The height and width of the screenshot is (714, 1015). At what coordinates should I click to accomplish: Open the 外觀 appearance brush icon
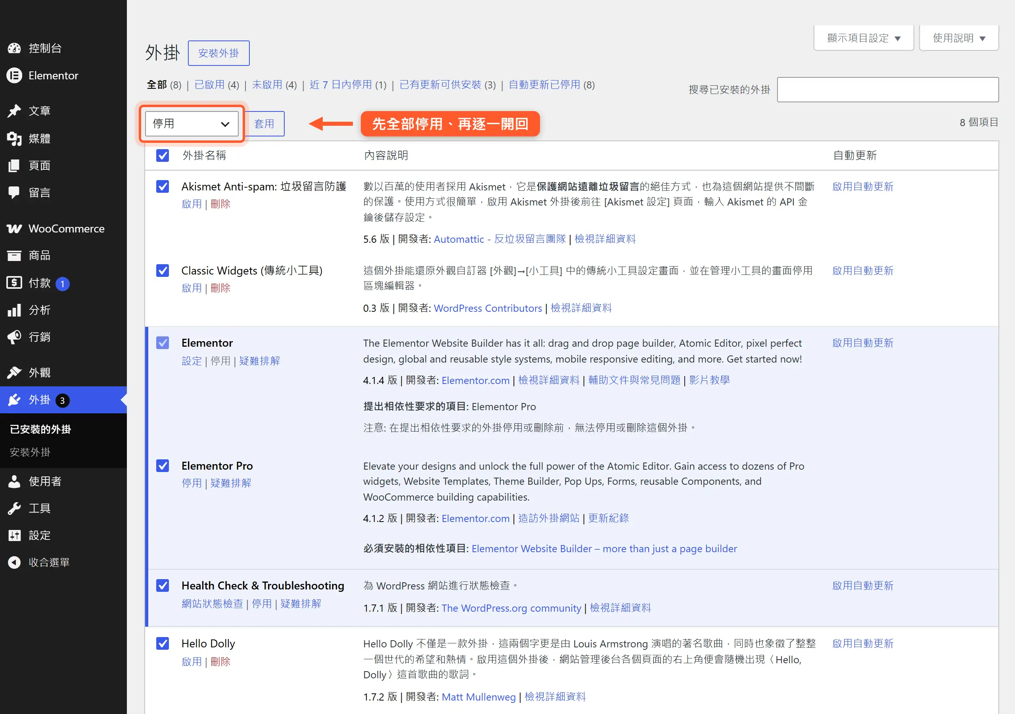pyautogui.click(x=14, y=373)
